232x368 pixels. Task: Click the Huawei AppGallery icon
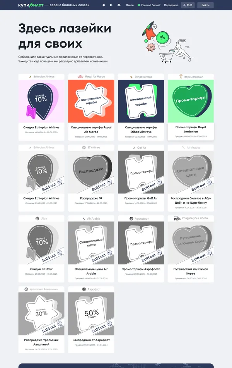tap(119, 5)
